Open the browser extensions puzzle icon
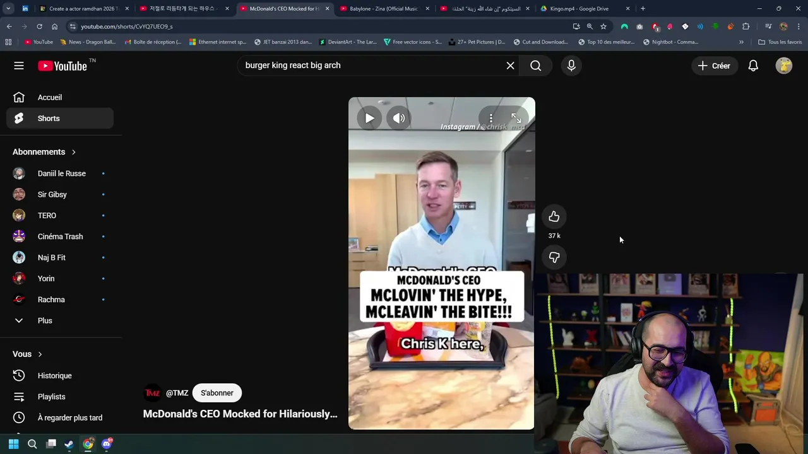The height and width of the screenshot is (454, 808). tap(746, 26)
